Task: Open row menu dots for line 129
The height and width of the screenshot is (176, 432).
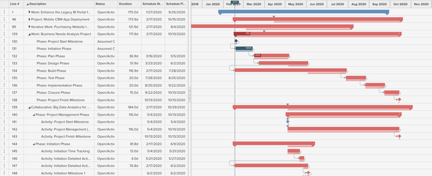Action: (x=4, y=34)
